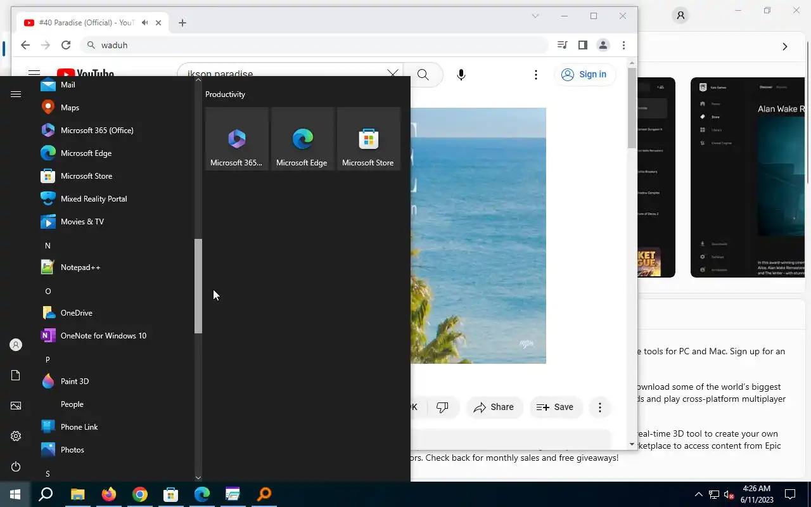Open File Explorer from taskbar
Screen dimensions: 811x507
(x=77, y=494)
